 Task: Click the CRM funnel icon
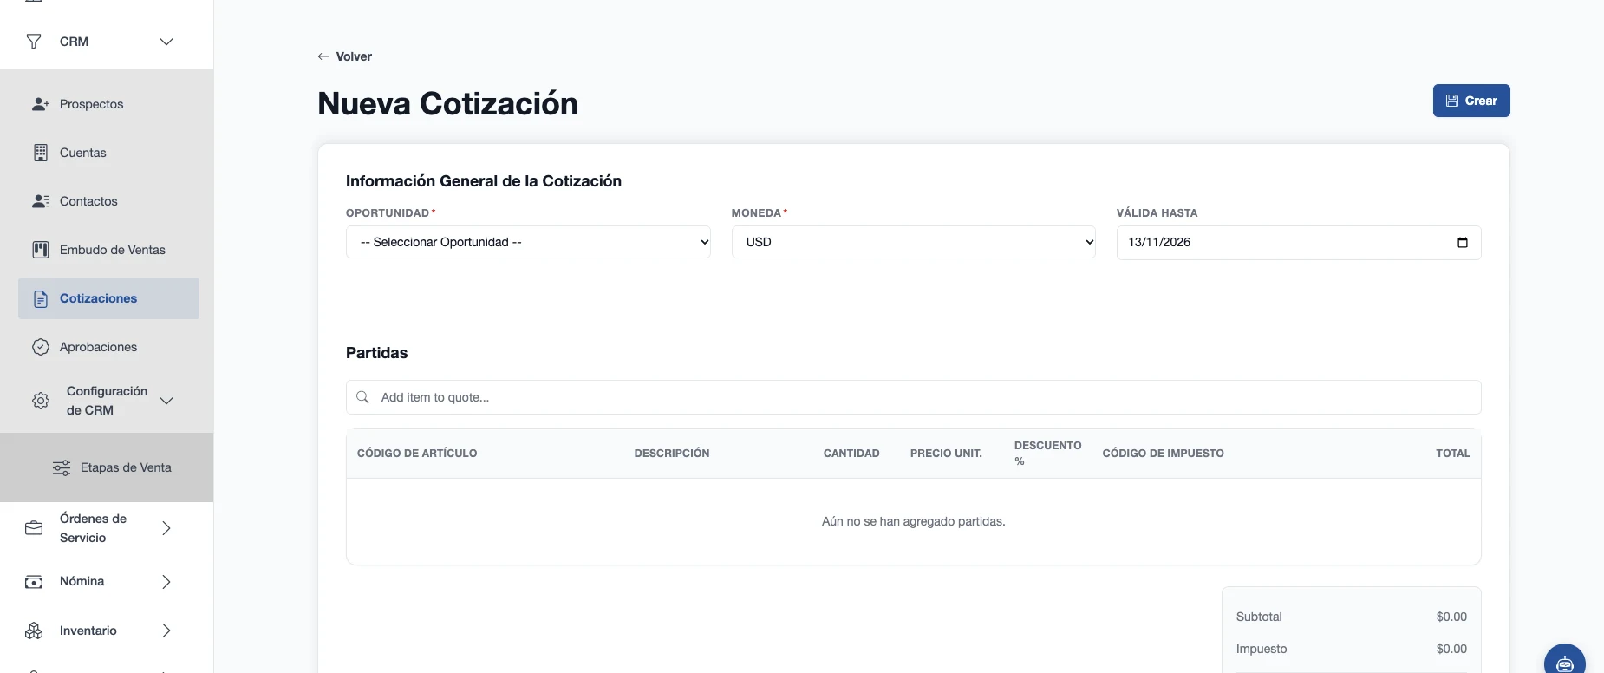coord(34,42)
